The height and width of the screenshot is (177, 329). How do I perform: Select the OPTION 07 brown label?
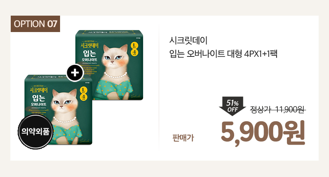click(x=35, y=24)
